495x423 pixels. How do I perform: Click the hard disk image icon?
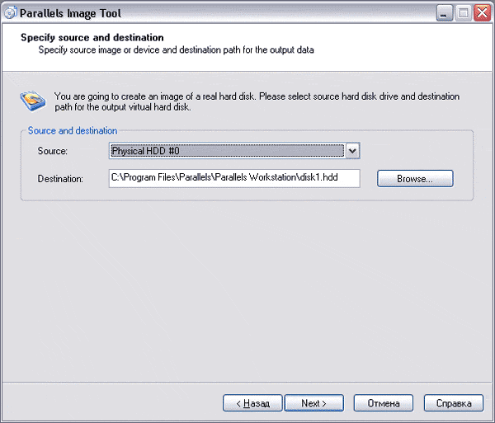click(x=33, y=101)
